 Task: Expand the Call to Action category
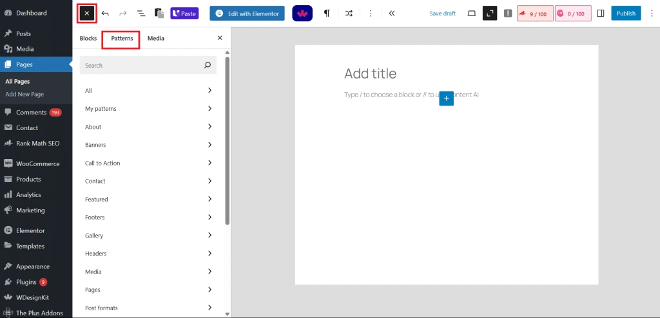(x=148, y=163)
